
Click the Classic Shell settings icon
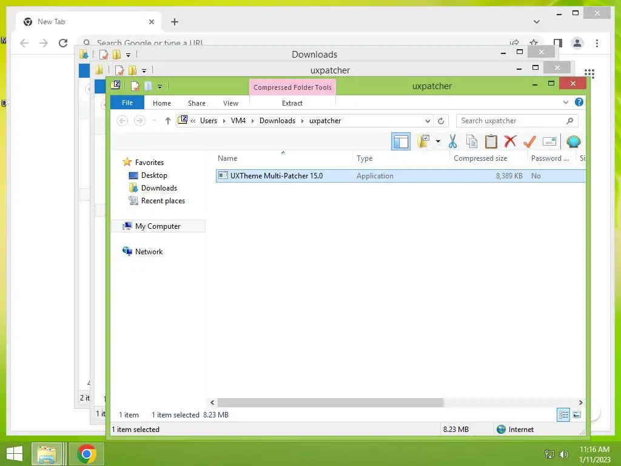tap(574, 141)
